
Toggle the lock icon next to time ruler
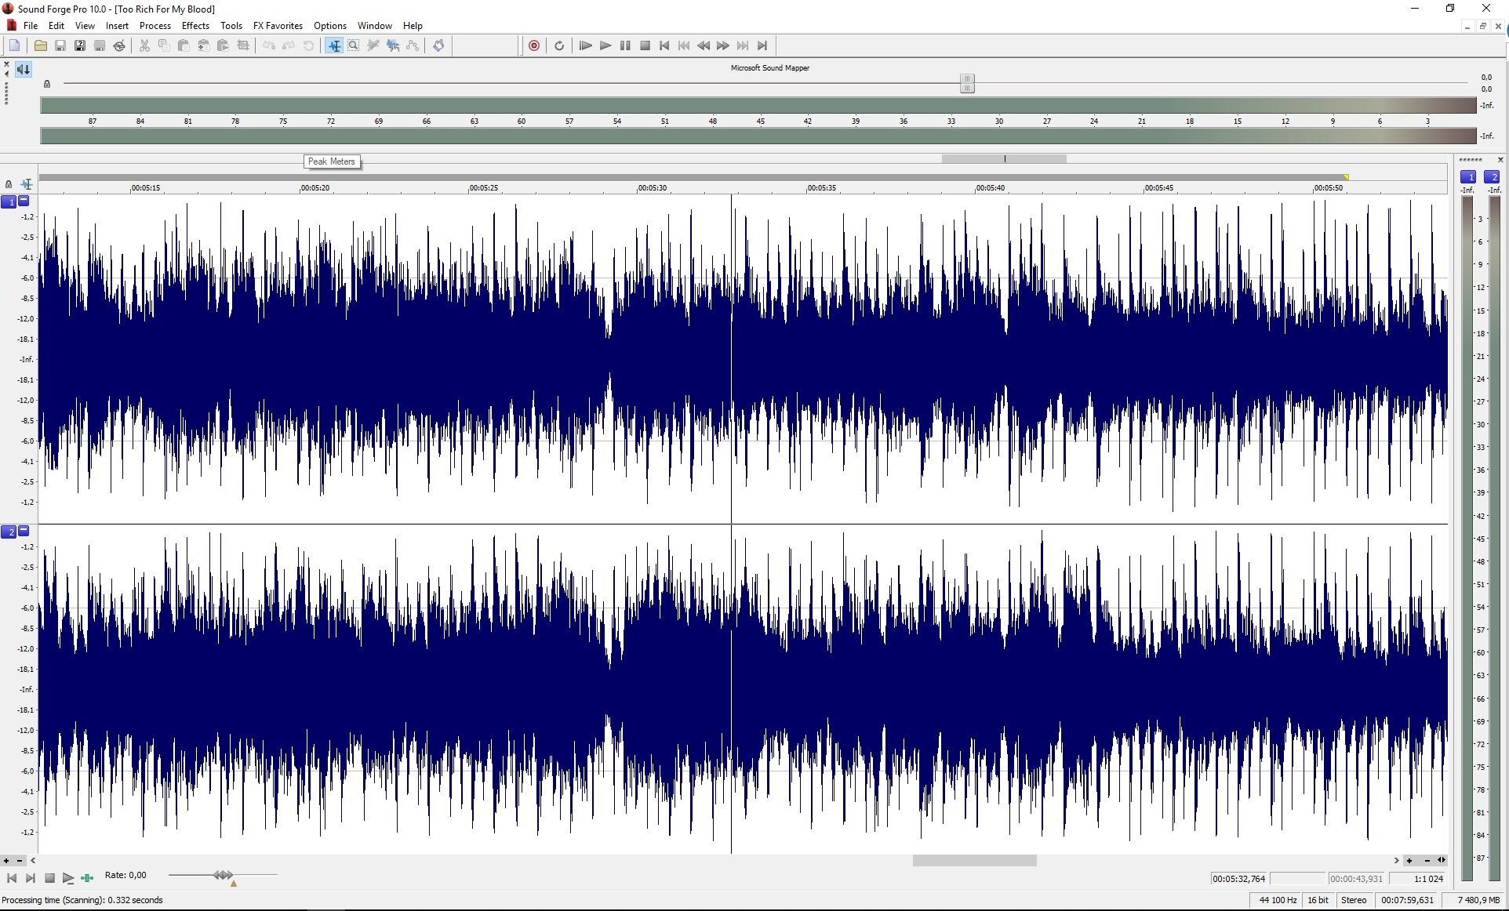pyautogui.click(x=9, y=184)
